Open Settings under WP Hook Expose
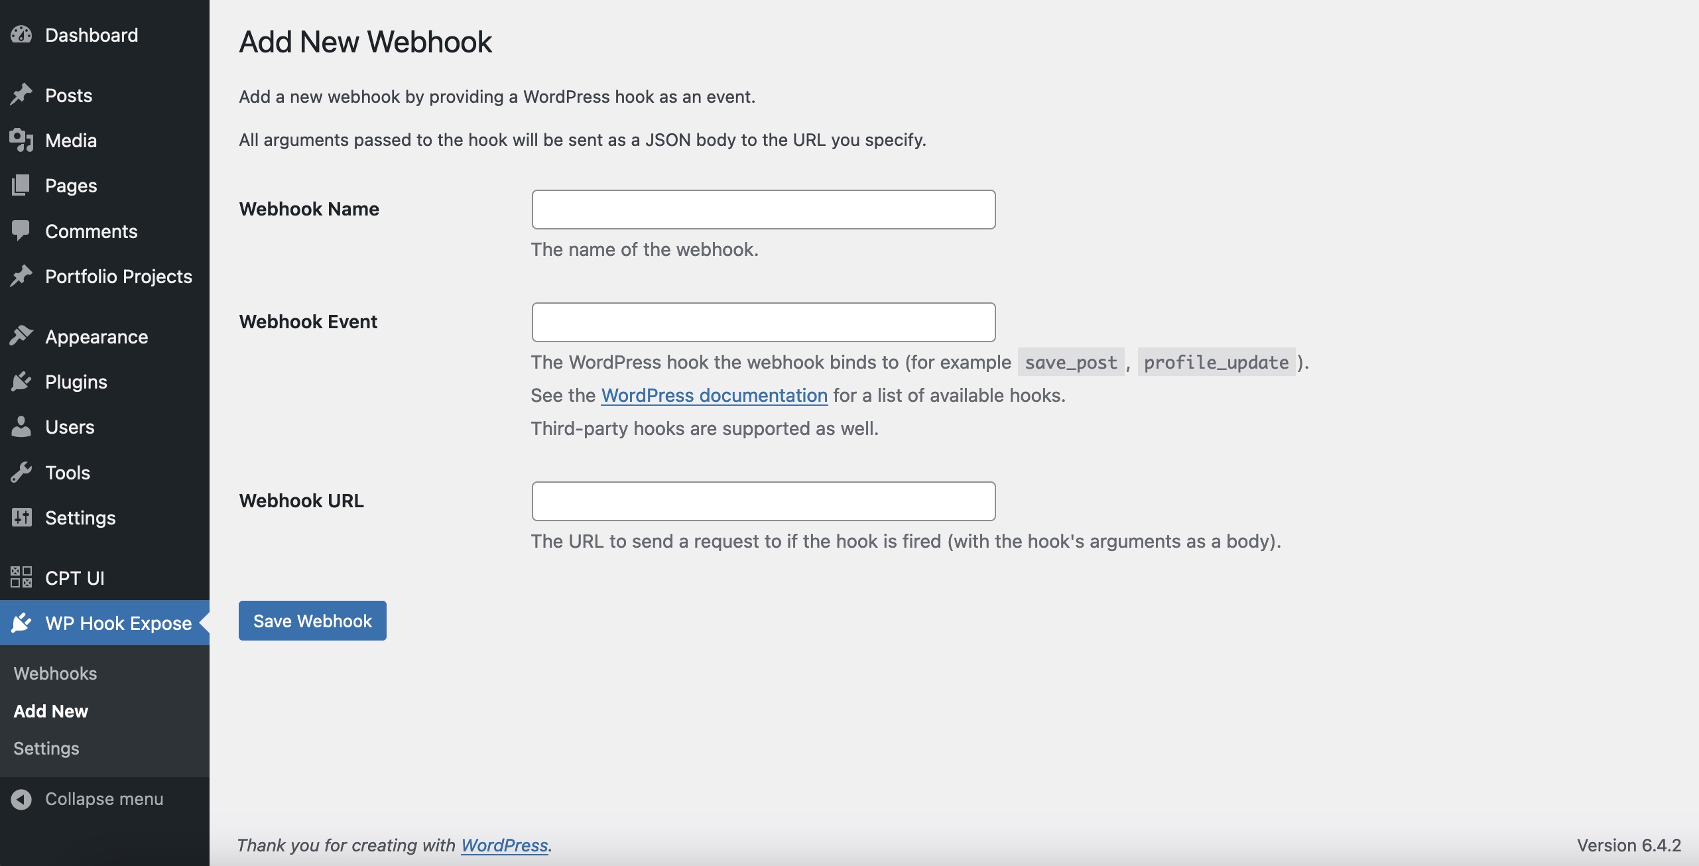 tap(46, 748)
